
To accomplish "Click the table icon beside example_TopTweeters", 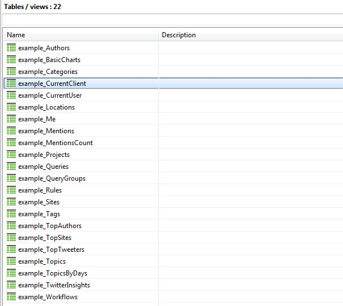I will click(x=11, y=250).
